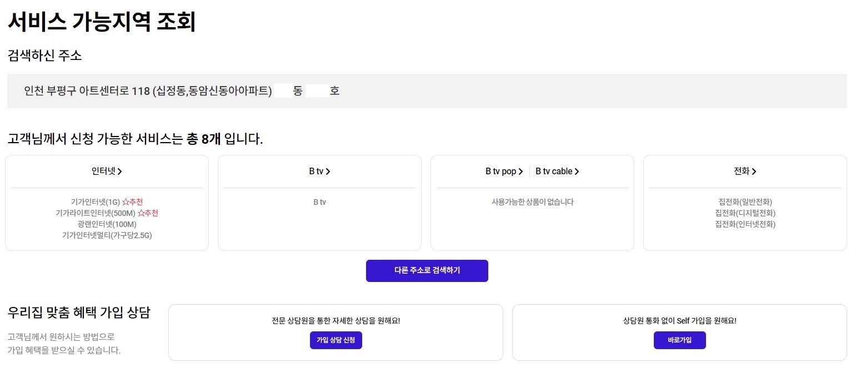Screen dimensions: 861x378
Task: Click the 바로가입 self sign-up button
Action: point(679,340)
